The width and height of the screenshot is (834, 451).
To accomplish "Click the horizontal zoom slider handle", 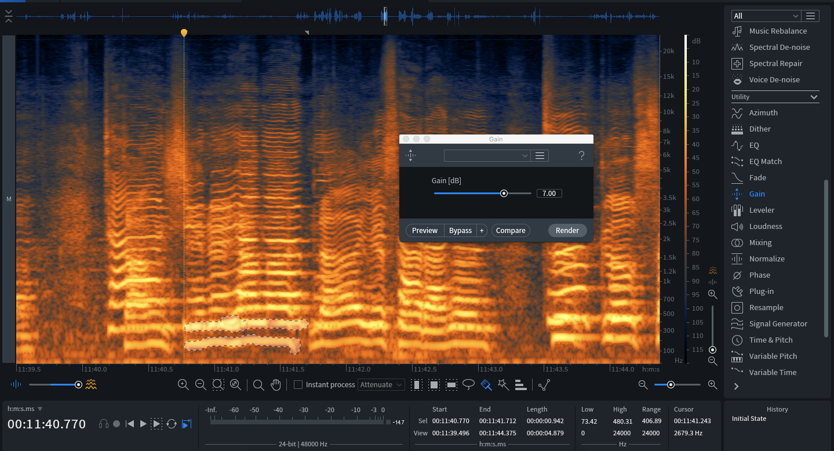I will point(671,384).
